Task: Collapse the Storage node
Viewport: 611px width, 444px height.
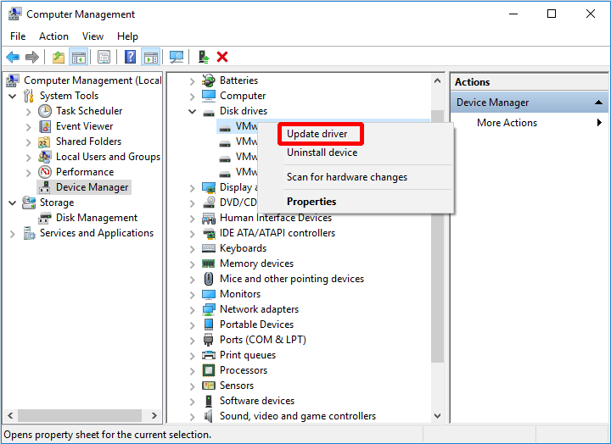Action: (13, 203)
